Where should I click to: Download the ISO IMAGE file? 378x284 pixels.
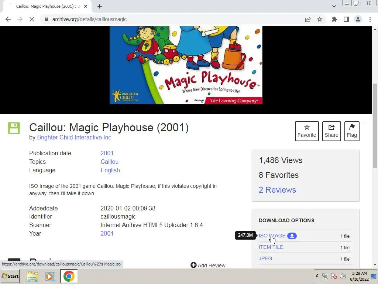(272, 236)
